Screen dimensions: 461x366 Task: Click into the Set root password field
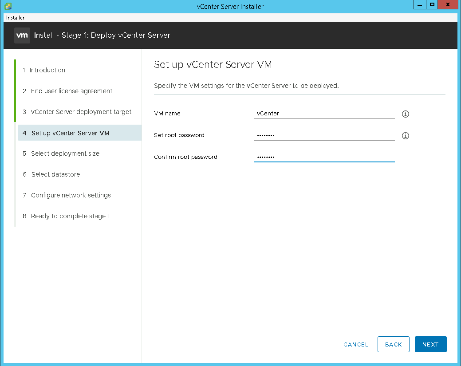point(324,135)
